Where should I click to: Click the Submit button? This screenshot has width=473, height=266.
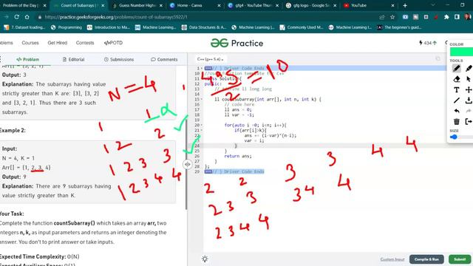click(x=460, y=259)
